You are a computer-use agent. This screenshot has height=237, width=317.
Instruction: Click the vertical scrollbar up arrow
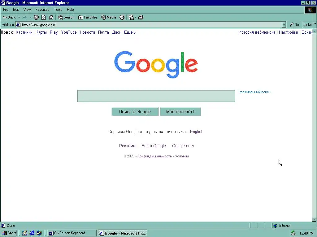point(315,31)
